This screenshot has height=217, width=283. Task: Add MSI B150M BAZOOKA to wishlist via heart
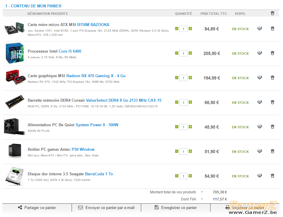click(259, 29)
